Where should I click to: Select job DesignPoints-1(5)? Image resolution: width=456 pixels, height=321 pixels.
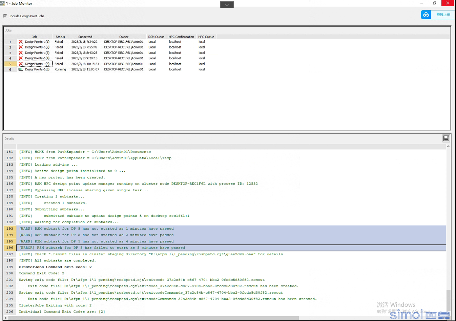coord(37,64)
